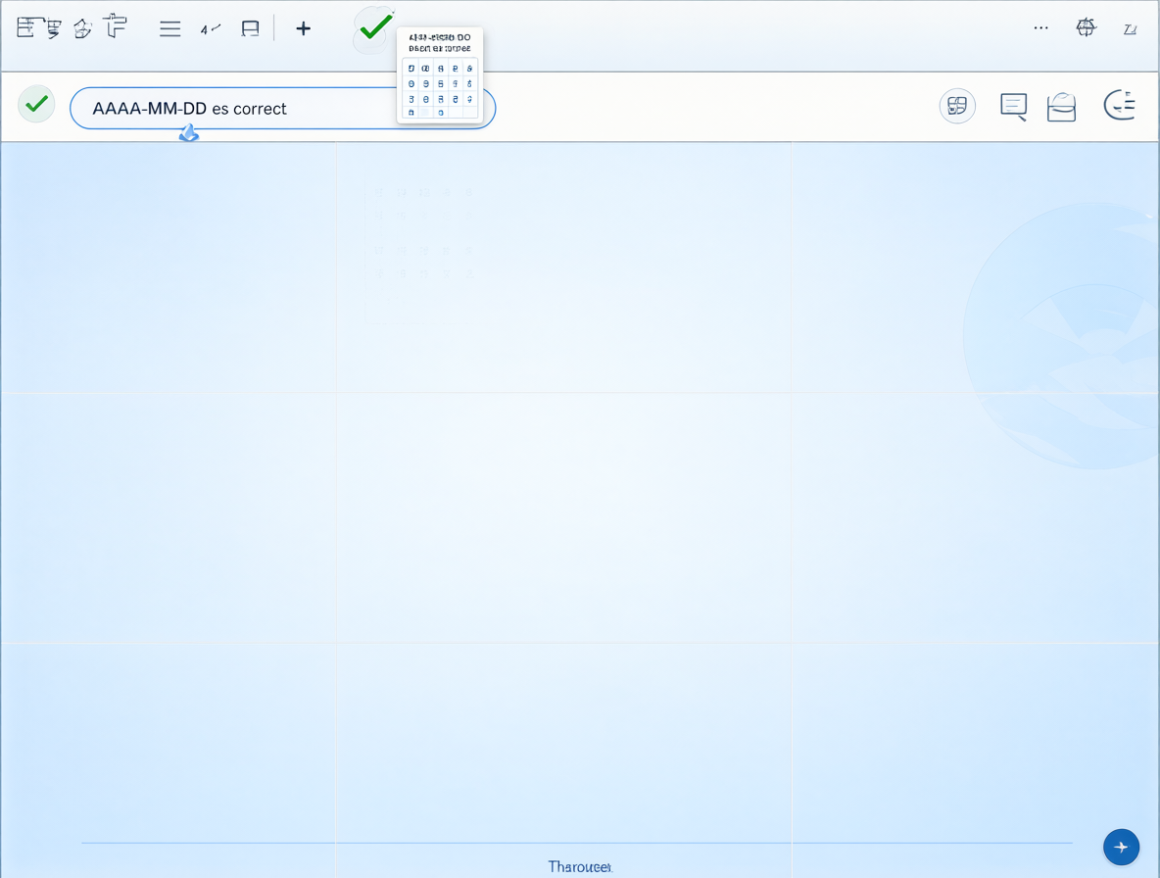This screenshot has height=878, width=1160.
Task: Click the numeral 4 with checkmark toolbar icon
Action: click(x=210, y=28)
